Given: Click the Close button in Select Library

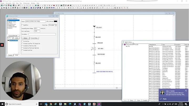Looking at the screenshot, I should pos(139,100).
